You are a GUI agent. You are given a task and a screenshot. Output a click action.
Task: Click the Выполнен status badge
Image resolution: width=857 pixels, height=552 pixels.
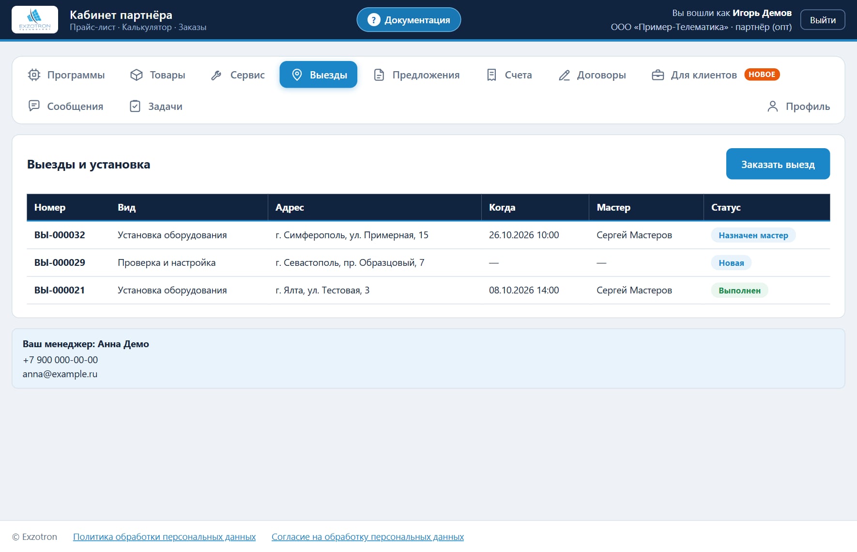point(739,291)
